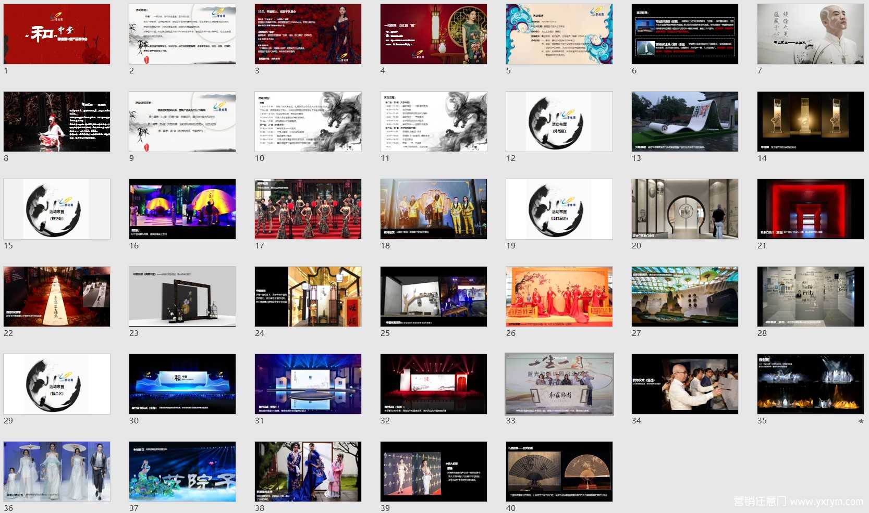869x513 pixels.
Task: Select slide 2 bamboo ink text thumbnail
Action: click(182, 34)
